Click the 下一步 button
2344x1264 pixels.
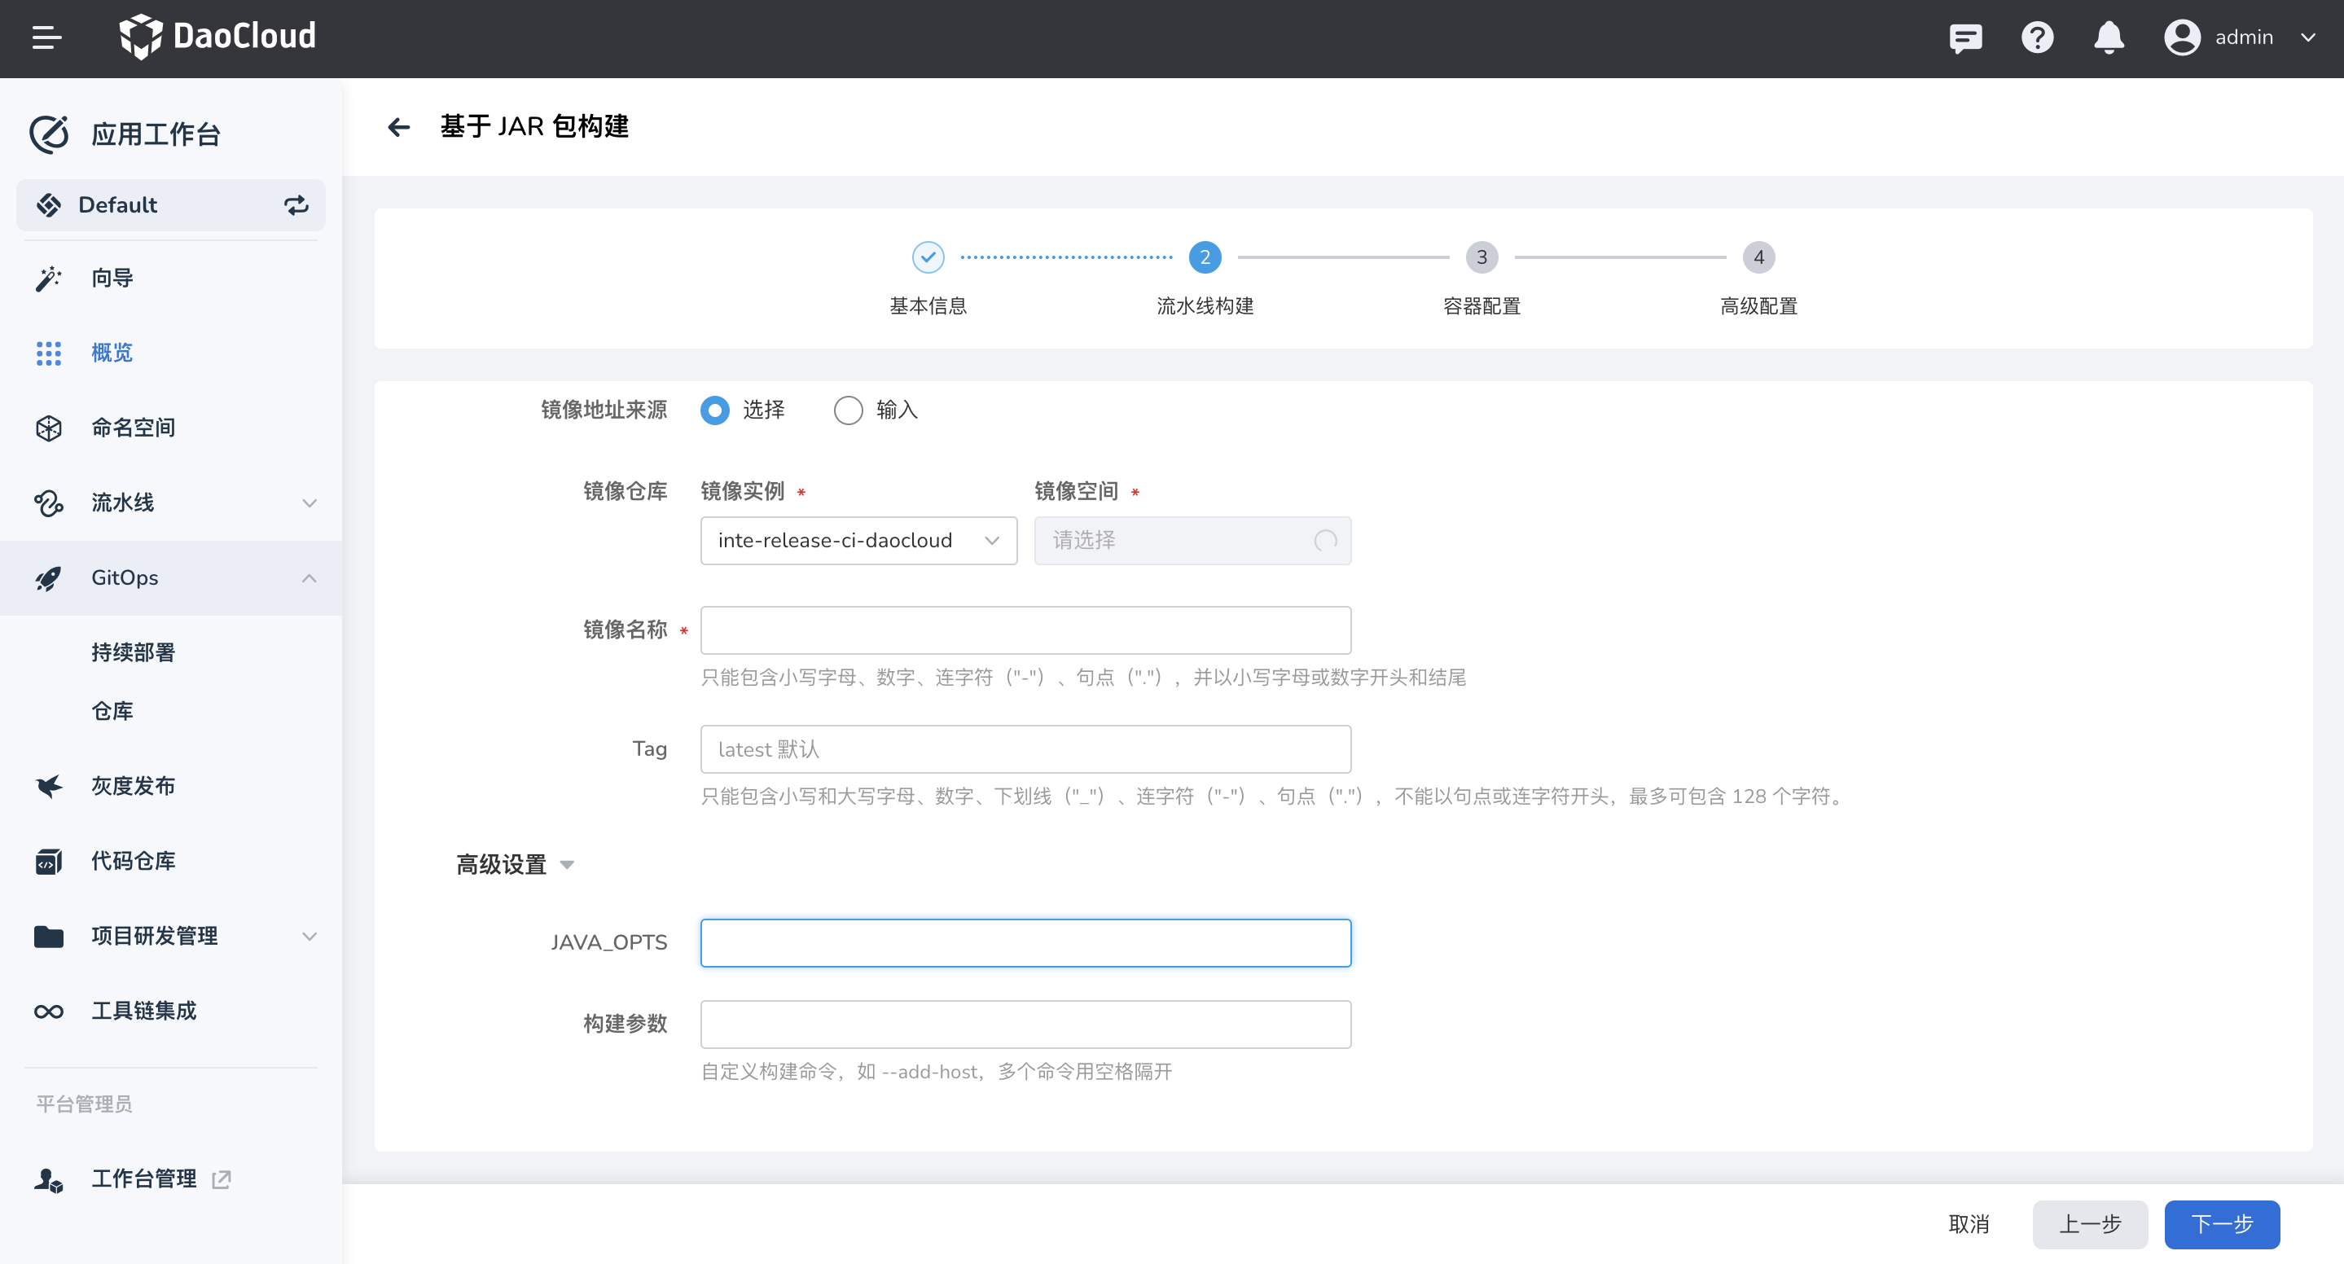pos(2222,1224)
